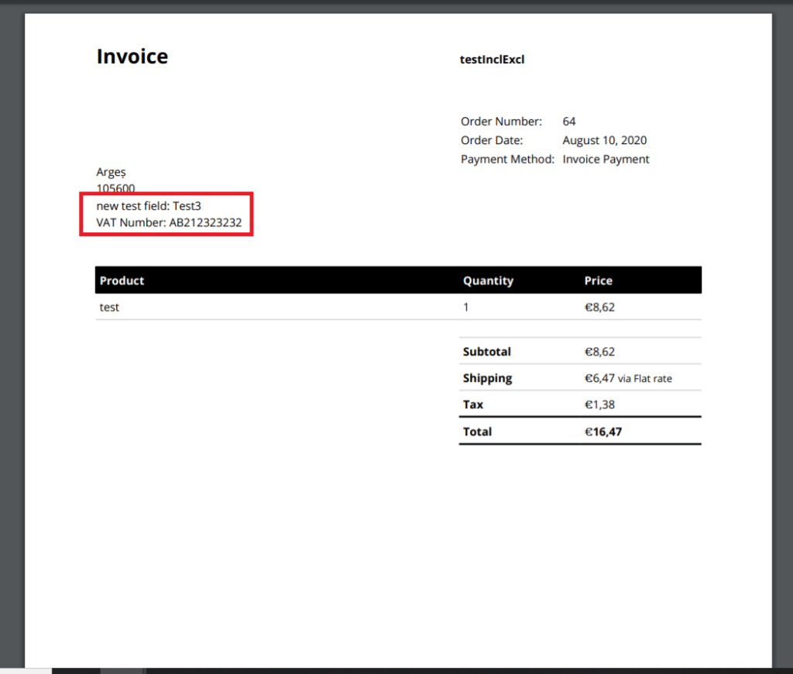
Task: Click the Price column header
Action: click(598, 280)
